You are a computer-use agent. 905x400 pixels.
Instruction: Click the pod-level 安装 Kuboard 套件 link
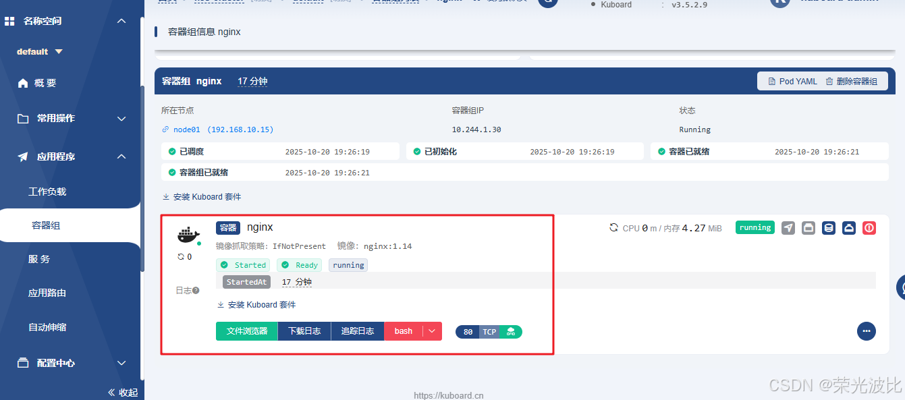(202, 197)
